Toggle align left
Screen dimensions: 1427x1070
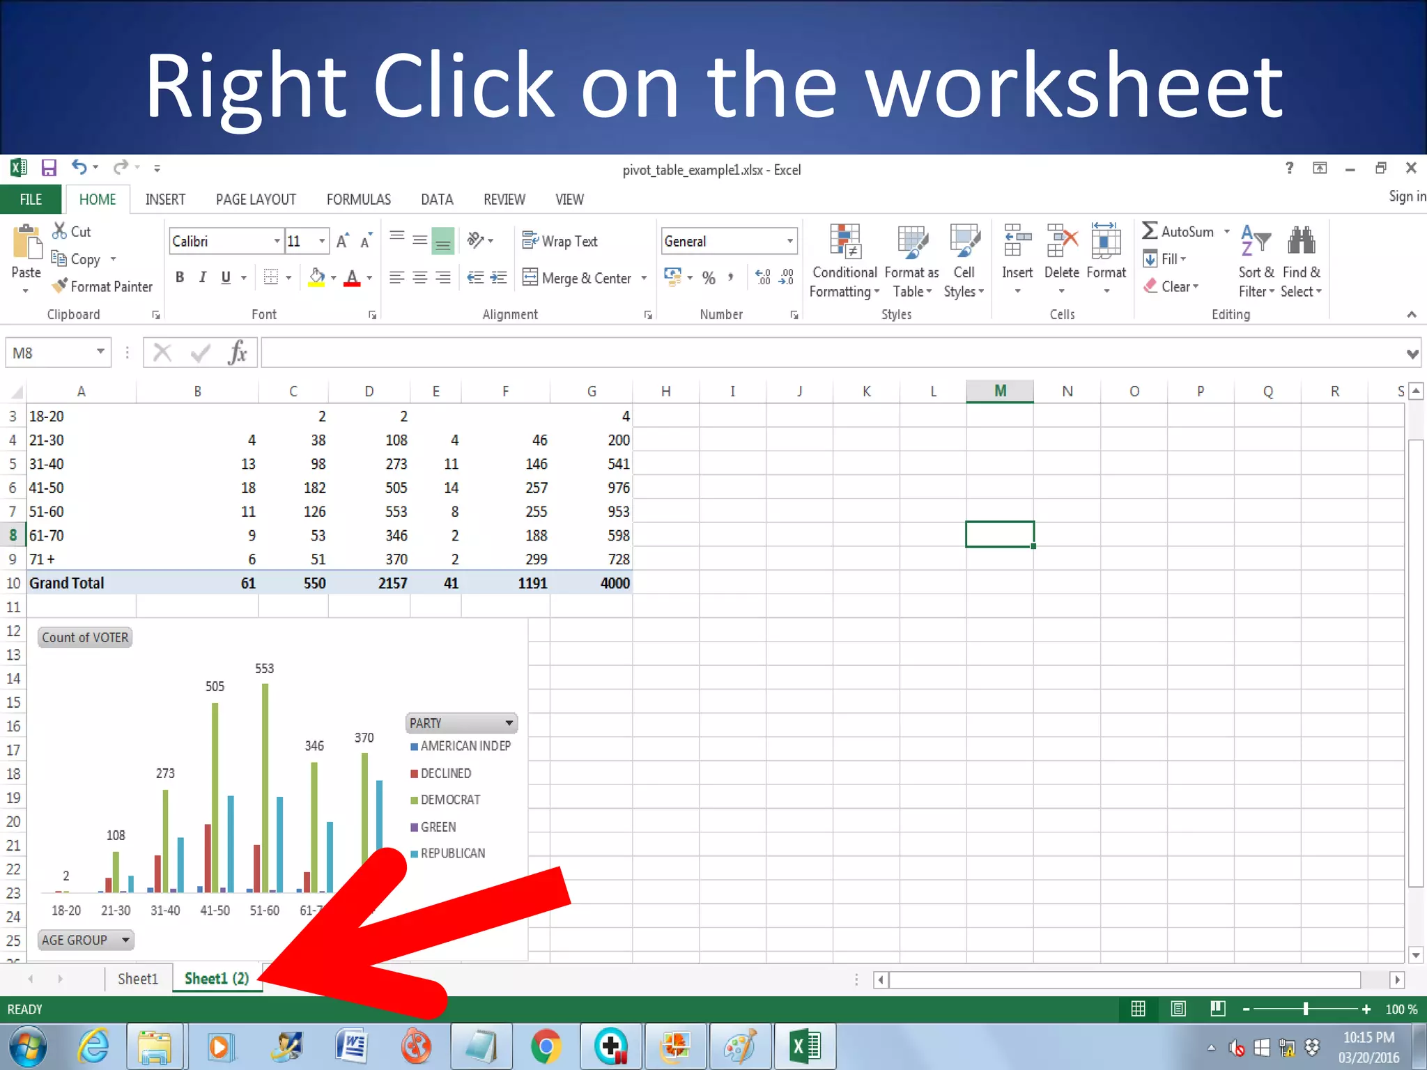tap(396, 277)
